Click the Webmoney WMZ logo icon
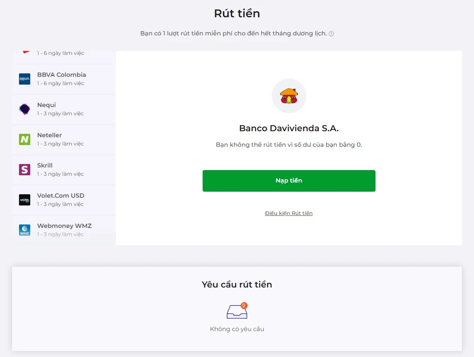 tap(25, 230)
